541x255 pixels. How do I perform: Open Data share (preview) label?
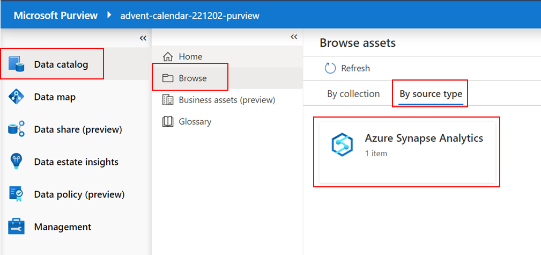tap(78, 129)
